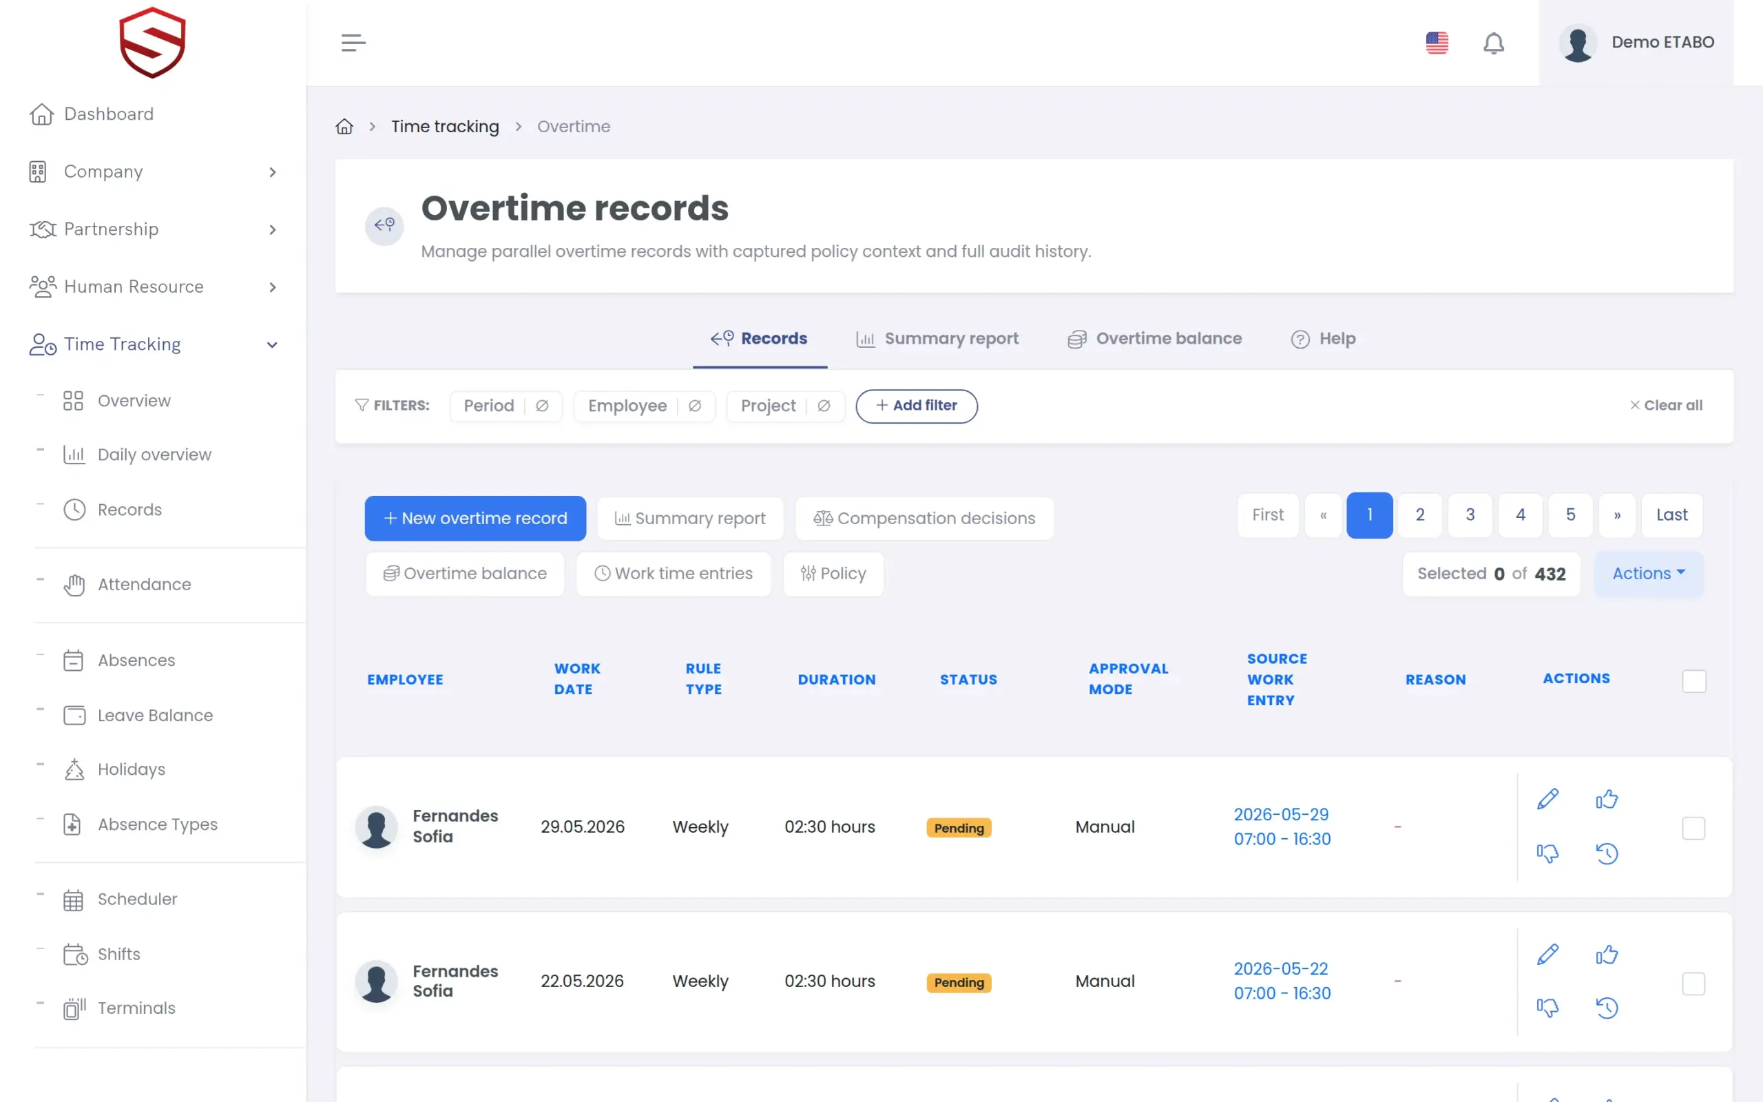Image resolution: width=1763 pixels, height=1102 pixels.
Task: Click the Add filter button
Action: (917, 406)
